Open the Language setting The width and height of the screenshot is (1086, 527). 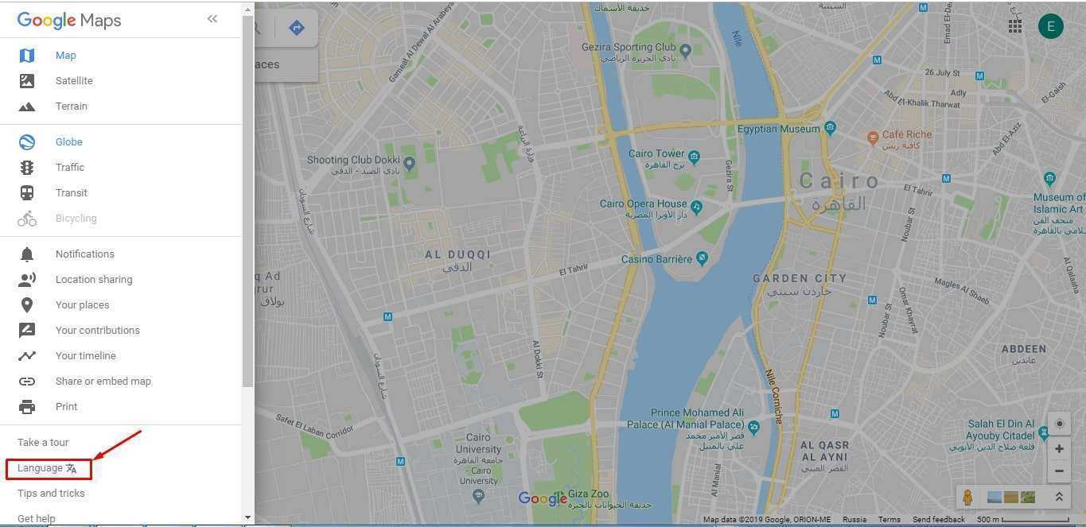(48, 468)
